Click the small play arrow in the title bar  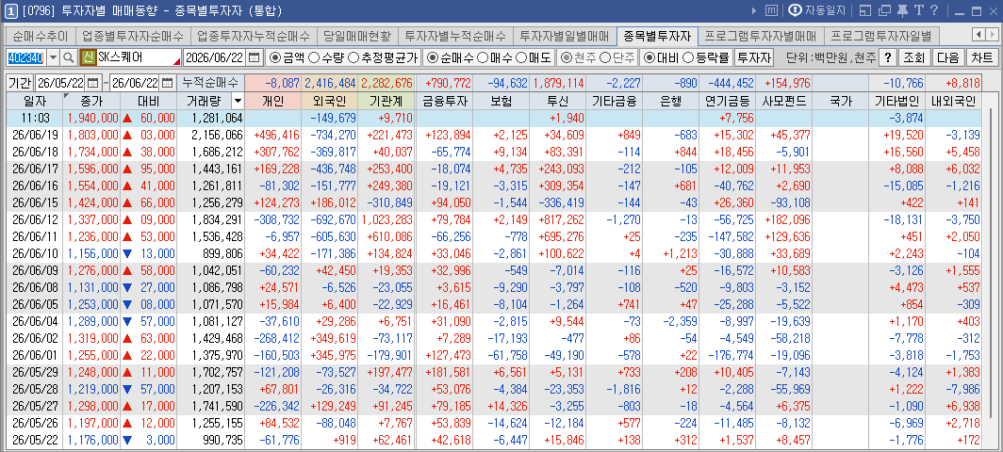click(754, 11)
